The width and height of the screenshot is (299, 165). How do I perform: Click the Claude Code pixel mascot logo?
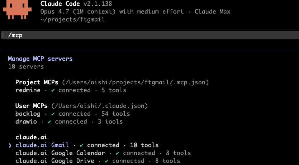pyautogui.click(x=17, y=10)
